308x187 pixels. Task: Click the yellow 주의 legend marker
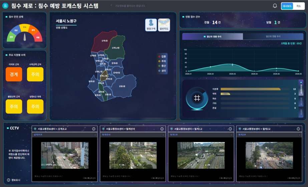159,61
